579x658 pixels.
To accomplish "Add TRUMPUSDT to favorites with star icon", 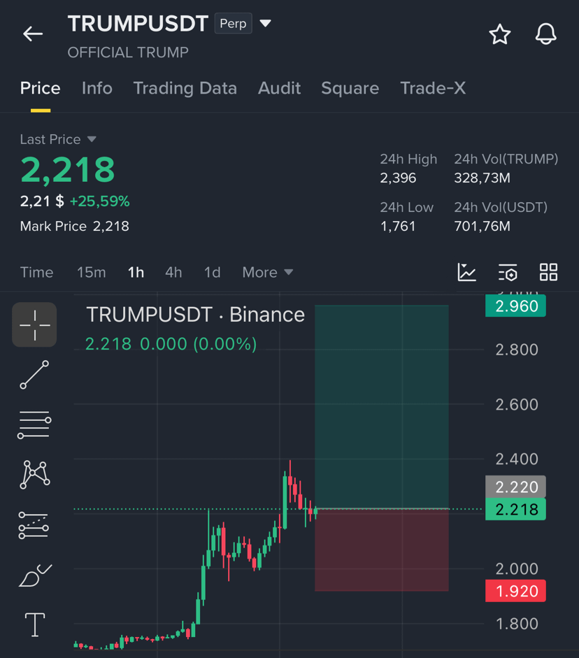I will pos(500,34).
